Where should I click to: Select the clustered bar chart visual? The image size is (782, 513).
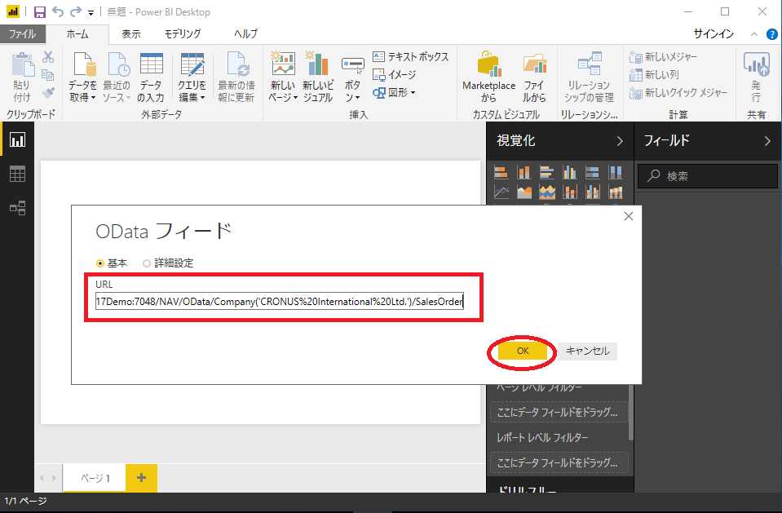point(546,173)
